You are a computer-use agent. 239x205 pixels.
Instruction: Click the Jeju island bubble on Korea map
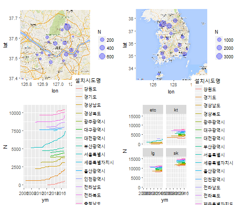[x=159, y=74]
